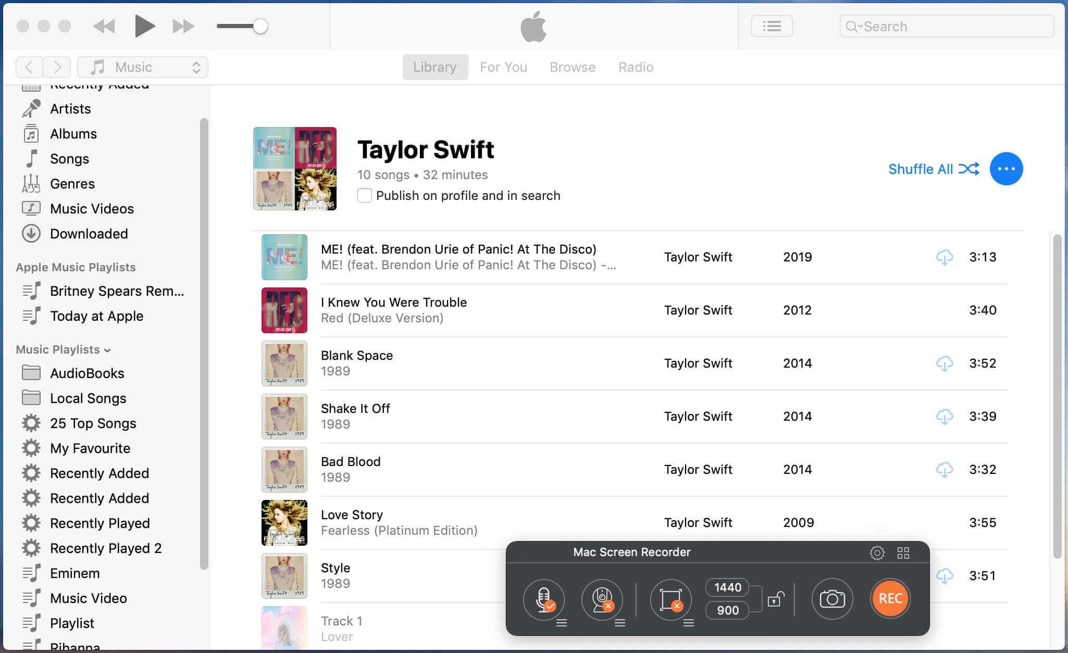Expand the Music navigation dropdown

pos(196,67)
